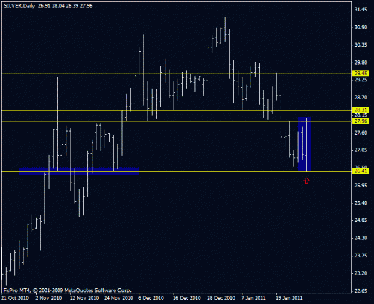
Task: Click the 7 Jan 2011 date label
Action: click(x=254, y=298)
